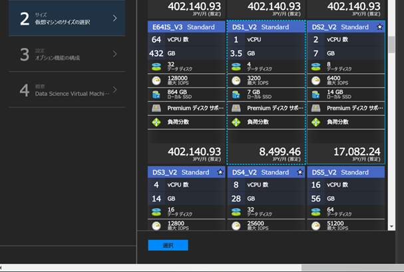This screenshot has width=404, height=272.
Task: Click the 8,499.46 price on DS1_V2
Action: [x=280, y=151]
